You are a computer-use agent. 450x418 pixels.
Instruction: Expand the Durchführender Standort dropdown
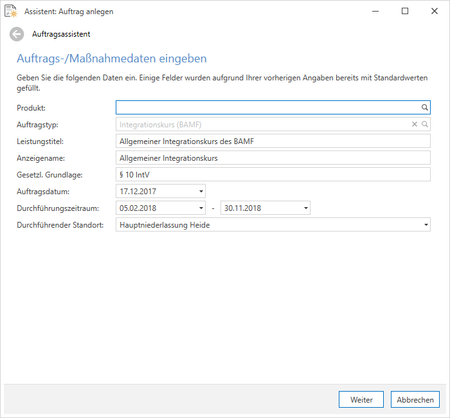pyautogui.click(x=426, y=224)
